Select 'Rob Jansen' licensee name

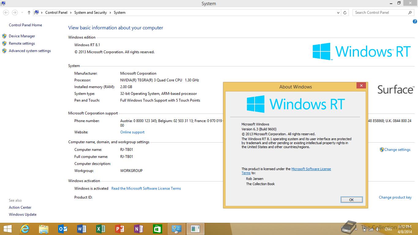(x=255, y=179)
